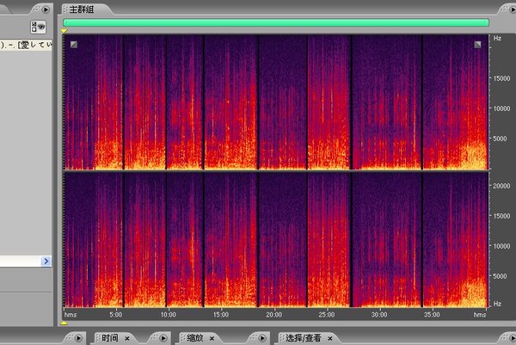Click inside the lower channel spectrogram

pos(276,240)
